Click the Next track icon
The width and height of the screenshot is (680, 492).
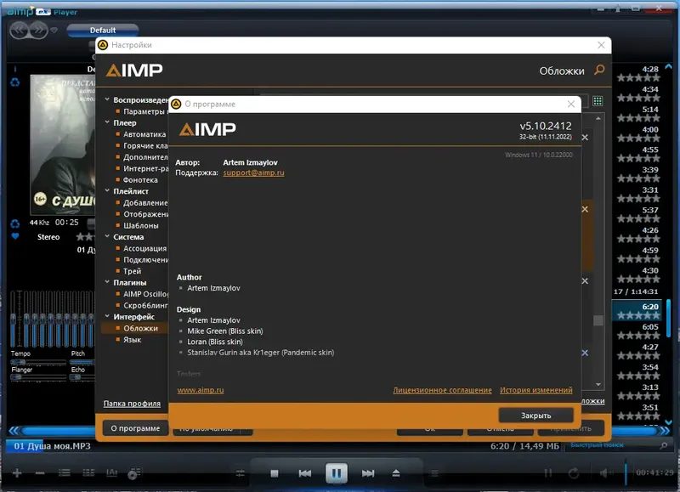(366, 472)
